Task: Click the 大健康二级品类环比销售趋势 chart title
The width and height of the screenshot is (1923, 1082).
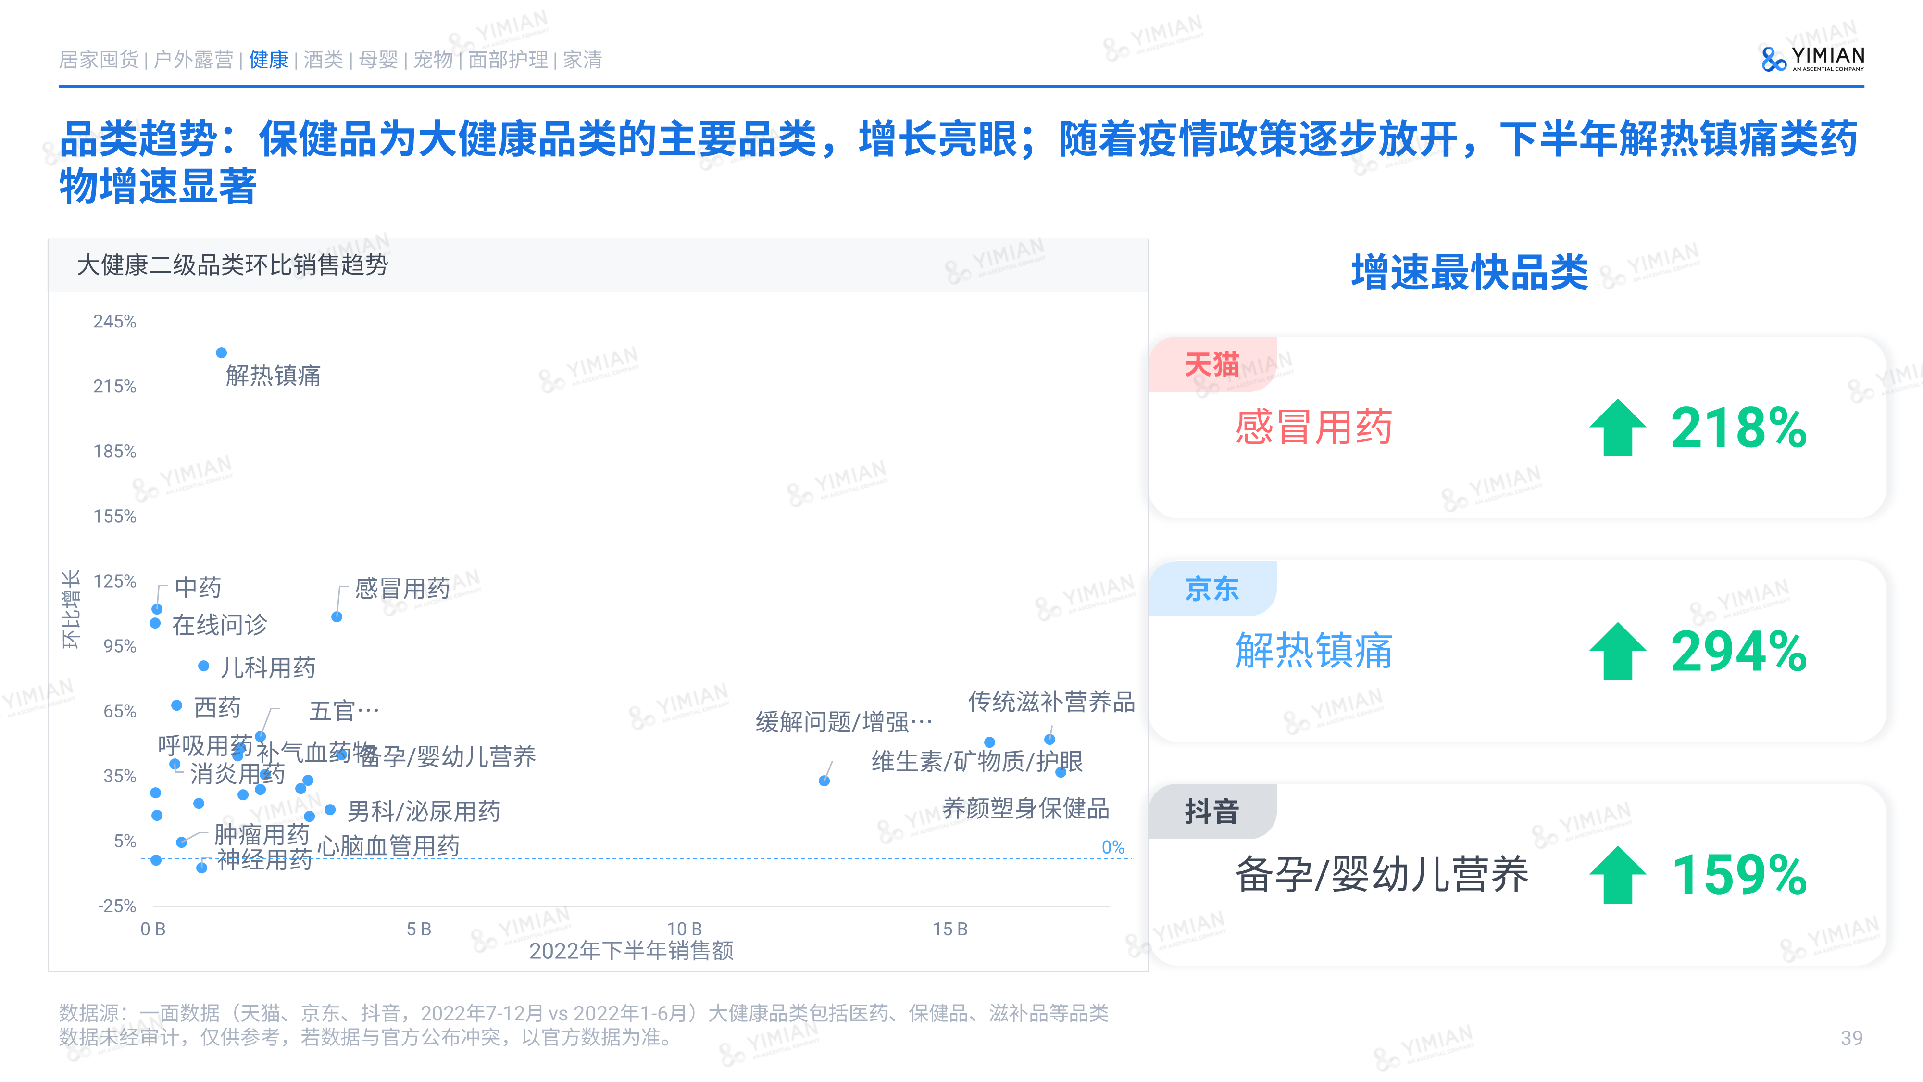Action: (232, 265)
